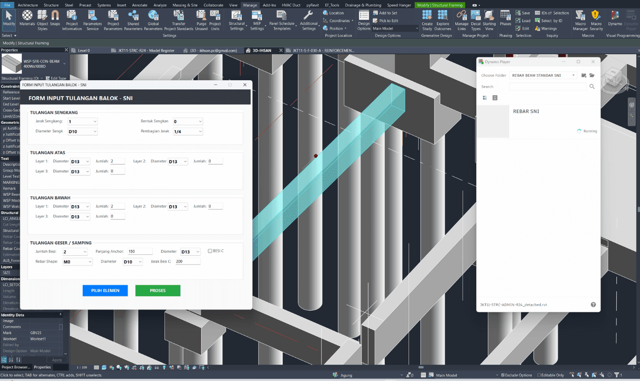
Task: Toggle the Editable Only checkbox
Action: coord(539,375)
